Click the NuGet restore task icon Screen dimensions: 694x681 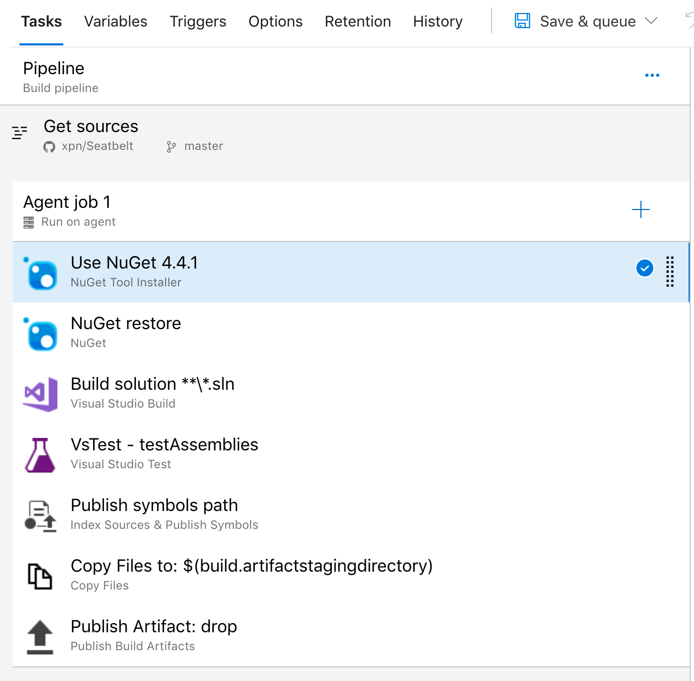click(x=41, y=334)
